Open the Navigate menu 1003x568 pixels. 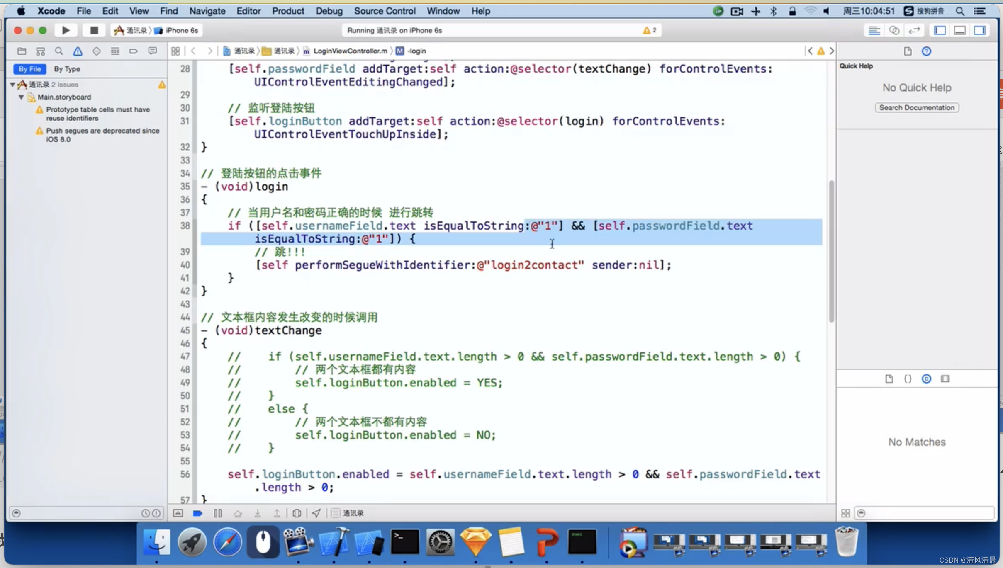coord(207,11)
